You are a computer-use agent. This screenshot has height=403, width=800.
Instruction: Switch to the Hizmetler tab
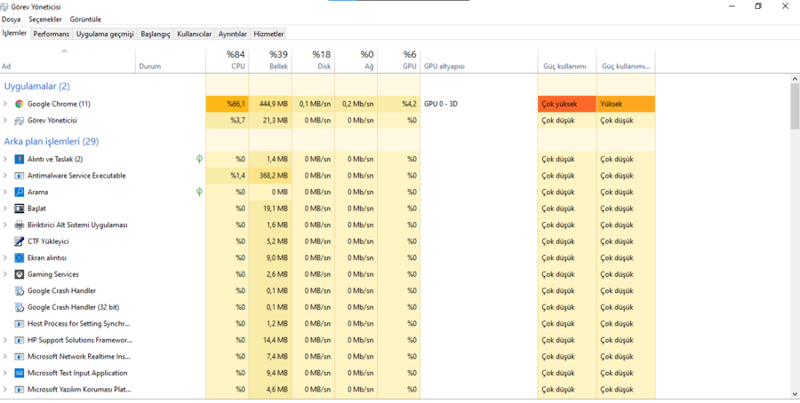pyautogui.click(x=268, y=34)
